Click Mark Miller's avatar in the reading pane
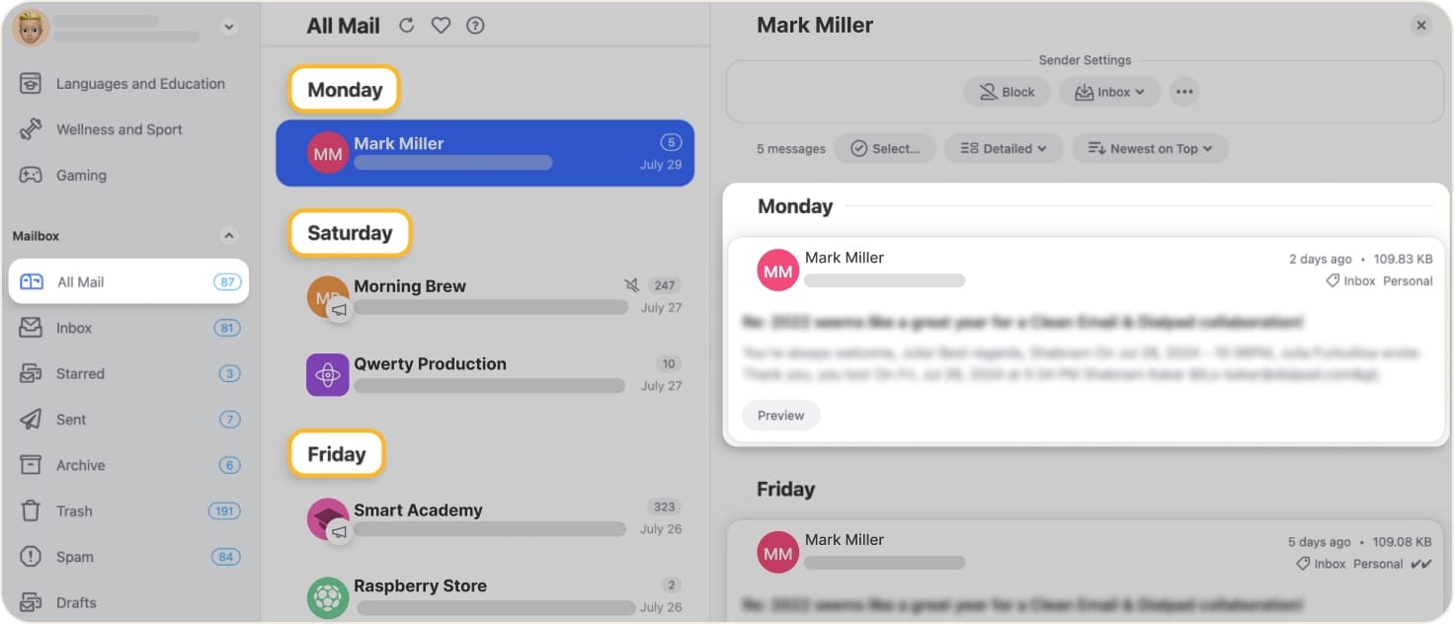 coord(777,270)
